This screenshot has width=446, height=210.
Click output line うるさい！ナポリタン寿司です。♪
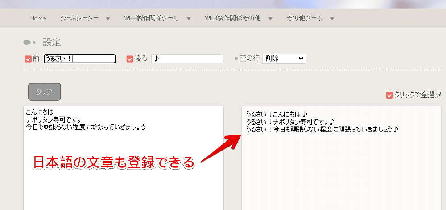point(290,122)
